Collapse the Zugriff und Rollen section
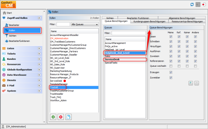208x129 pixels. pos(39,18)
